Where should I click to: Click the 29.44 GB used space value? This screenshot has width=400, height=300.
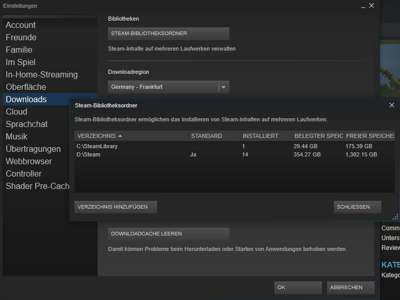click(305, 146)
